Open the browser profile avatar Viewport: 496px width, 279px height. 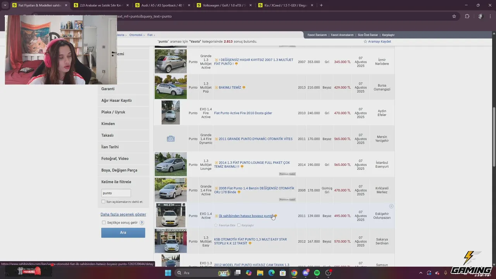480,16
